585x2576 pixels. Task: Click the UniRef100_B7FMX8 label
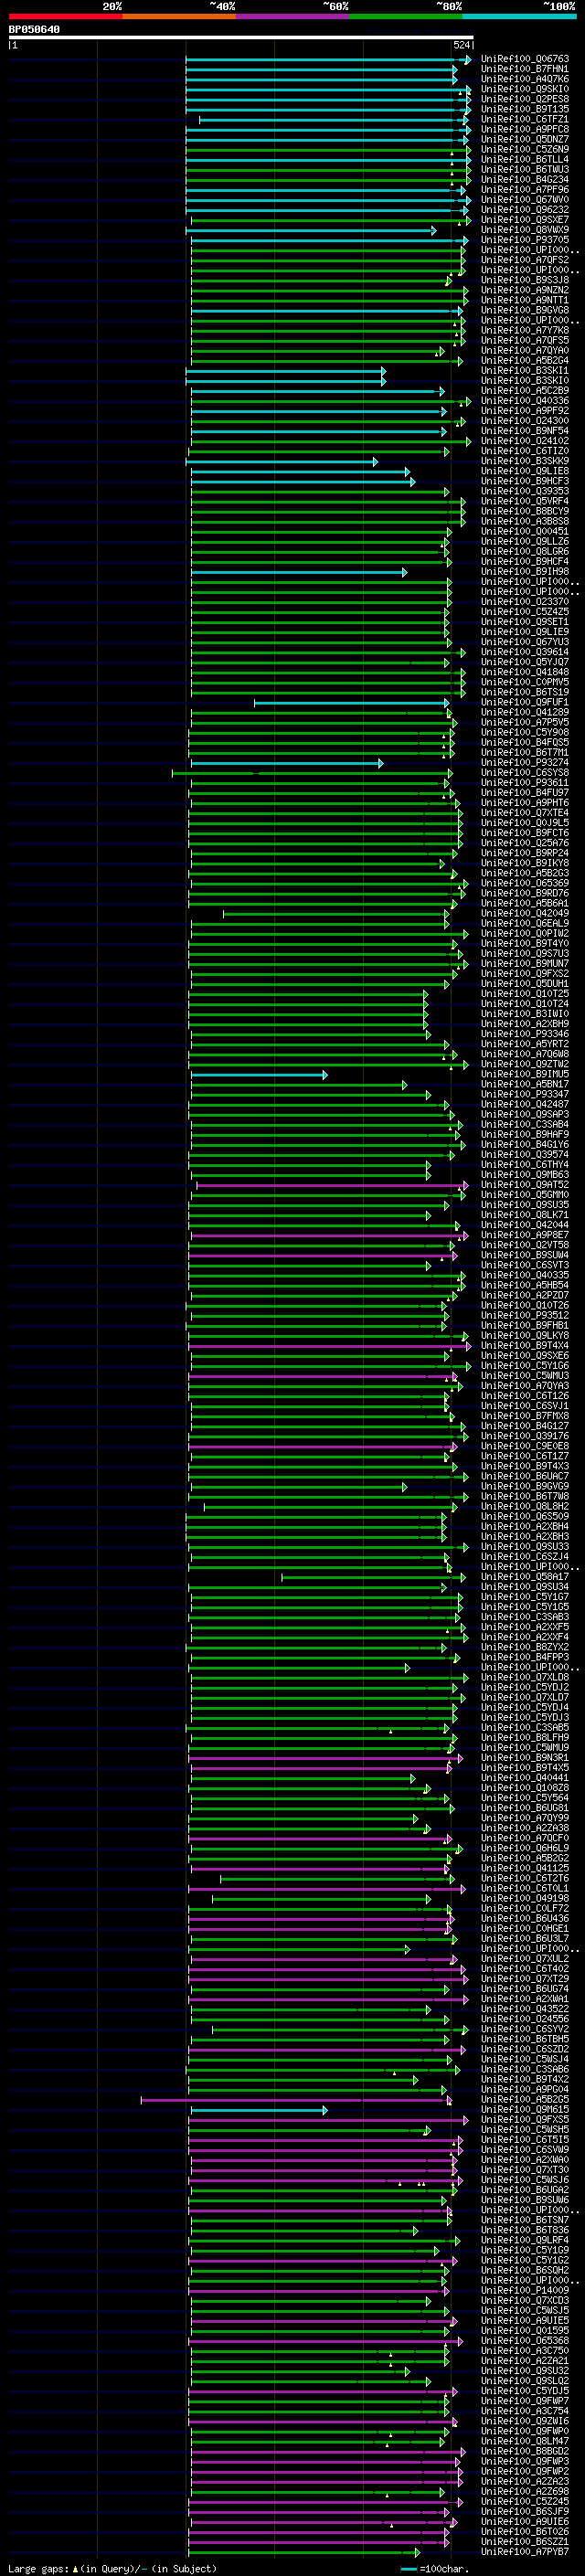(525, 1417)
